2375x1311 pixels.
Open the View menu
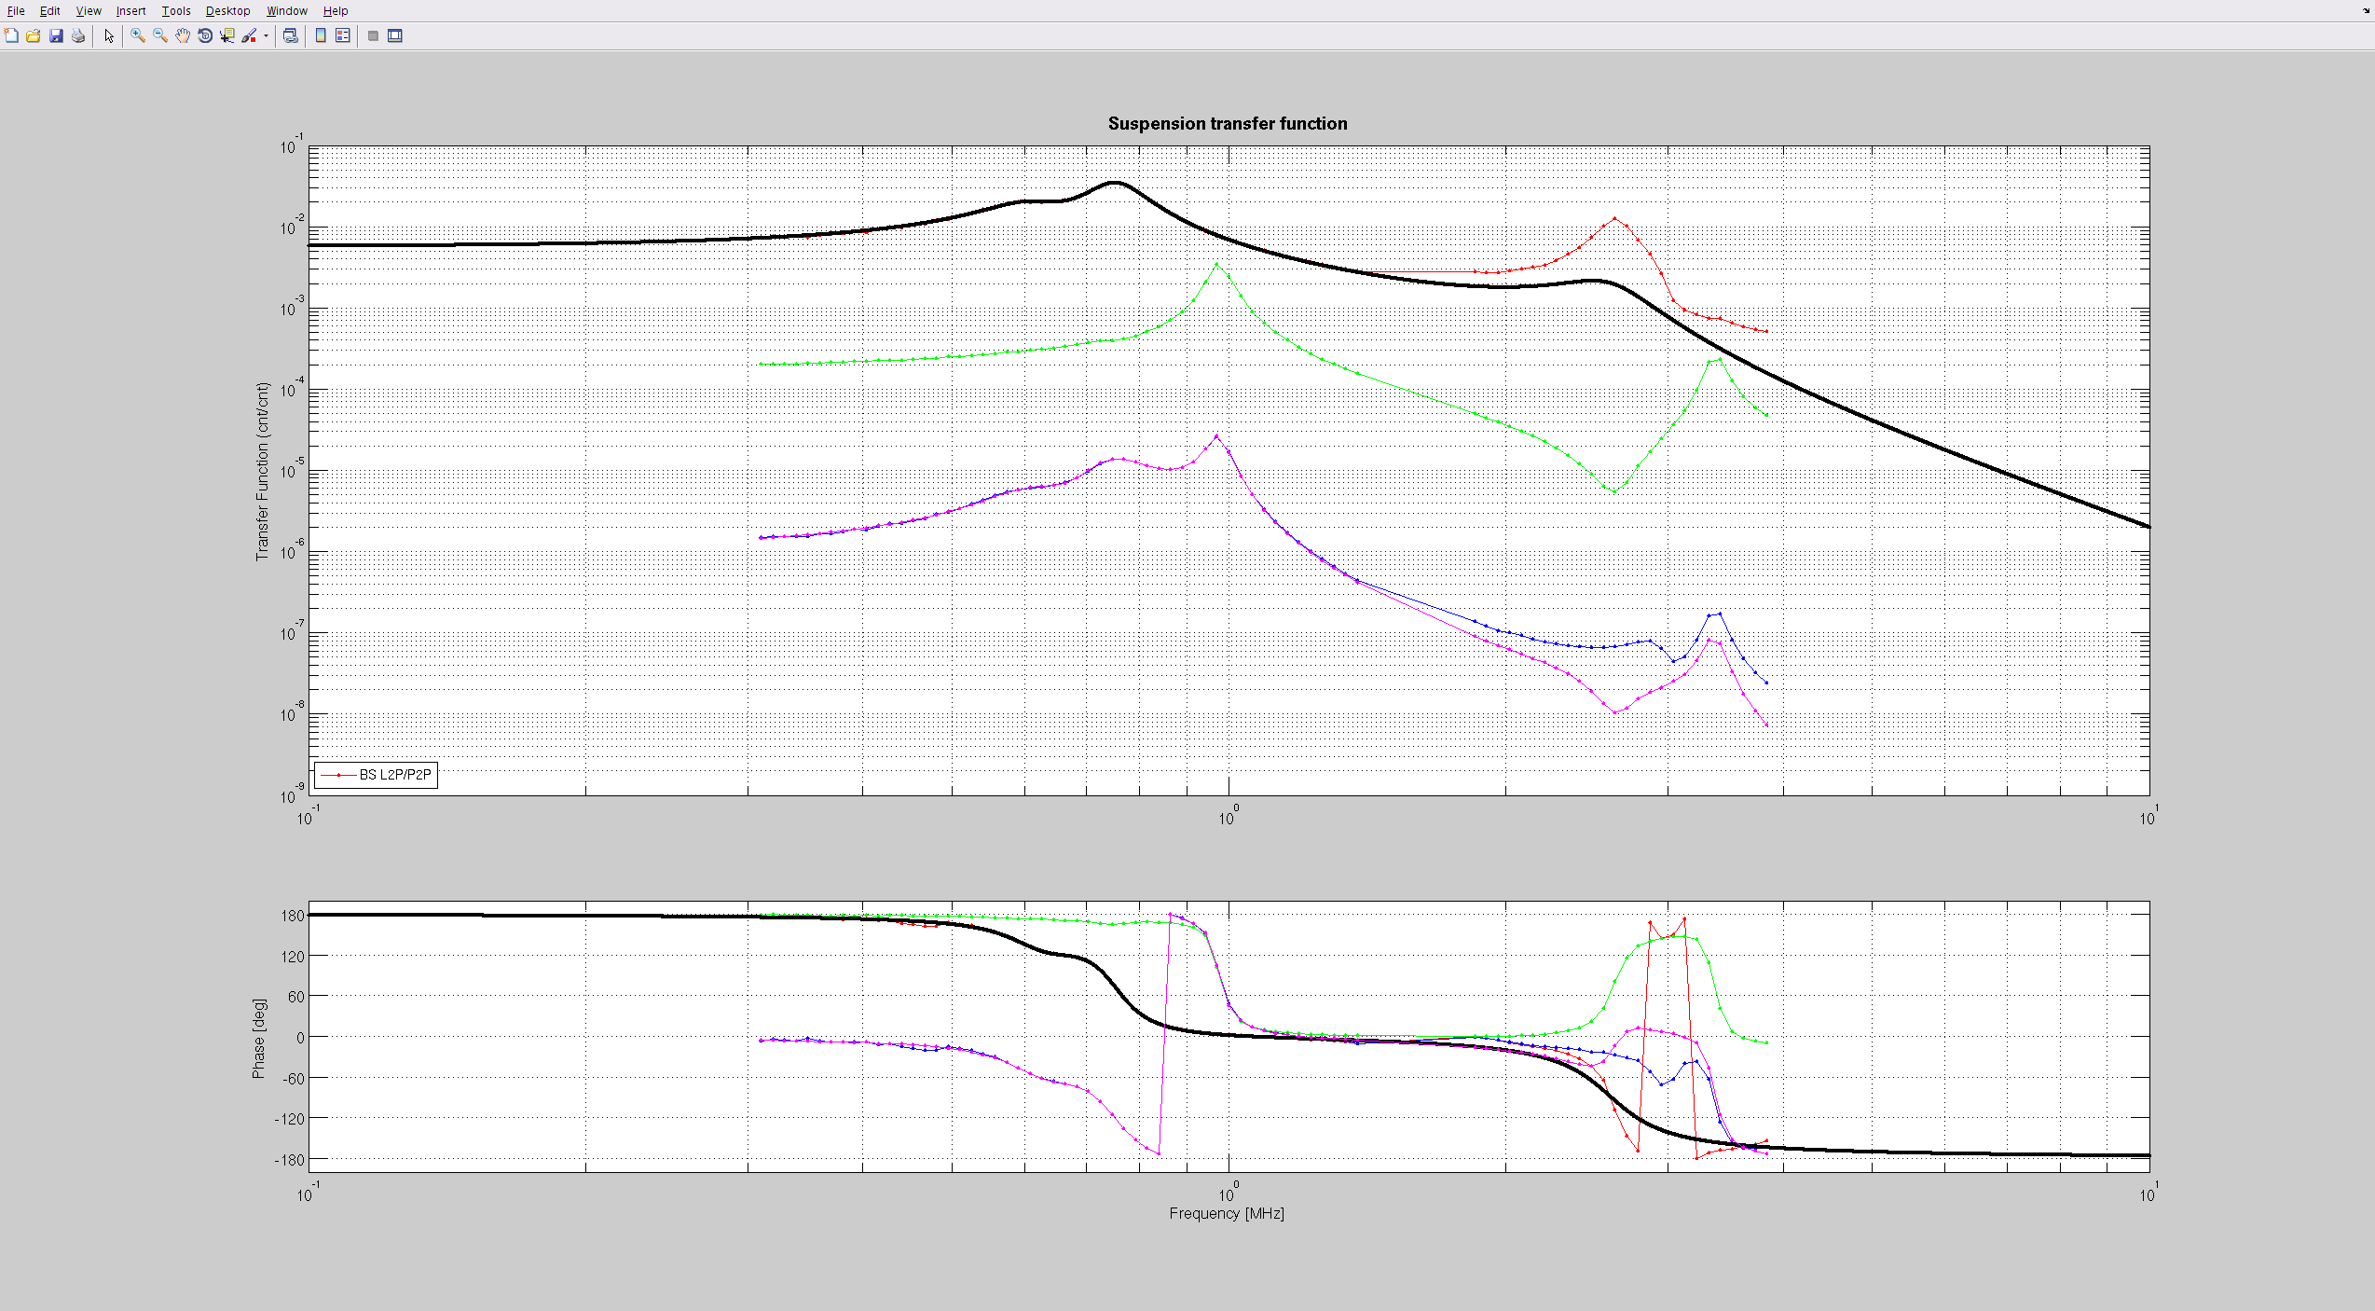(89, 11)
